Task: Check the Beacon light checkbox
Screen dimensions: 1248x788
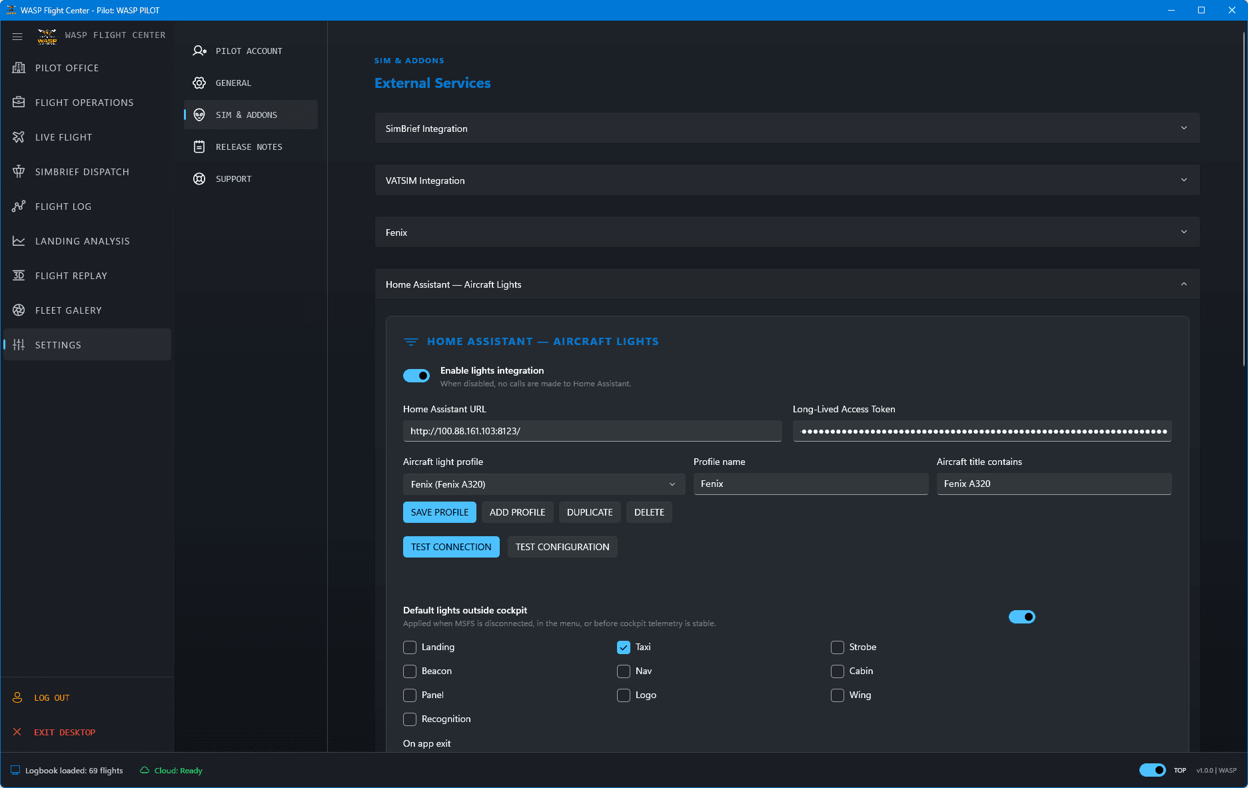Action: (x=410, y=671)
